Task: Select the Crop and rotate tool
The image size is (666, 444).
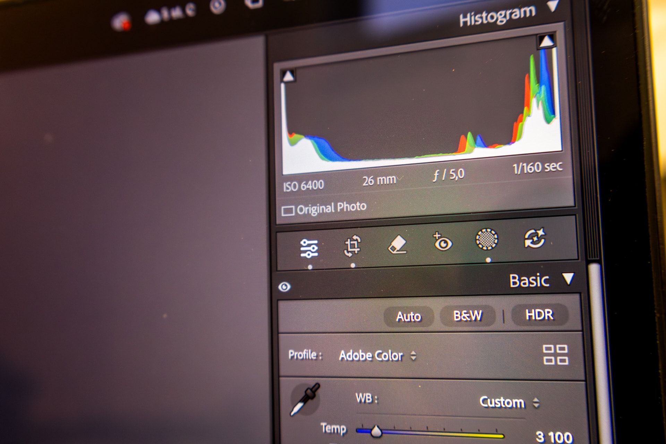Action: [352, 246]
